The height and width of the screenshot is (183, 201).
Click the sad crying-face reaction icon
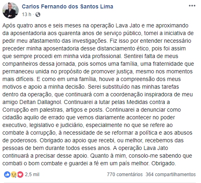tap(14, 175)
